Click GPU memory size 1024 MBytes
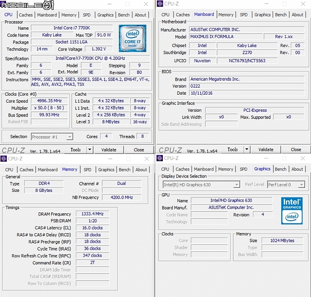Image resolution: width=311 pixels, height=297 pixels. pos(282,241)
